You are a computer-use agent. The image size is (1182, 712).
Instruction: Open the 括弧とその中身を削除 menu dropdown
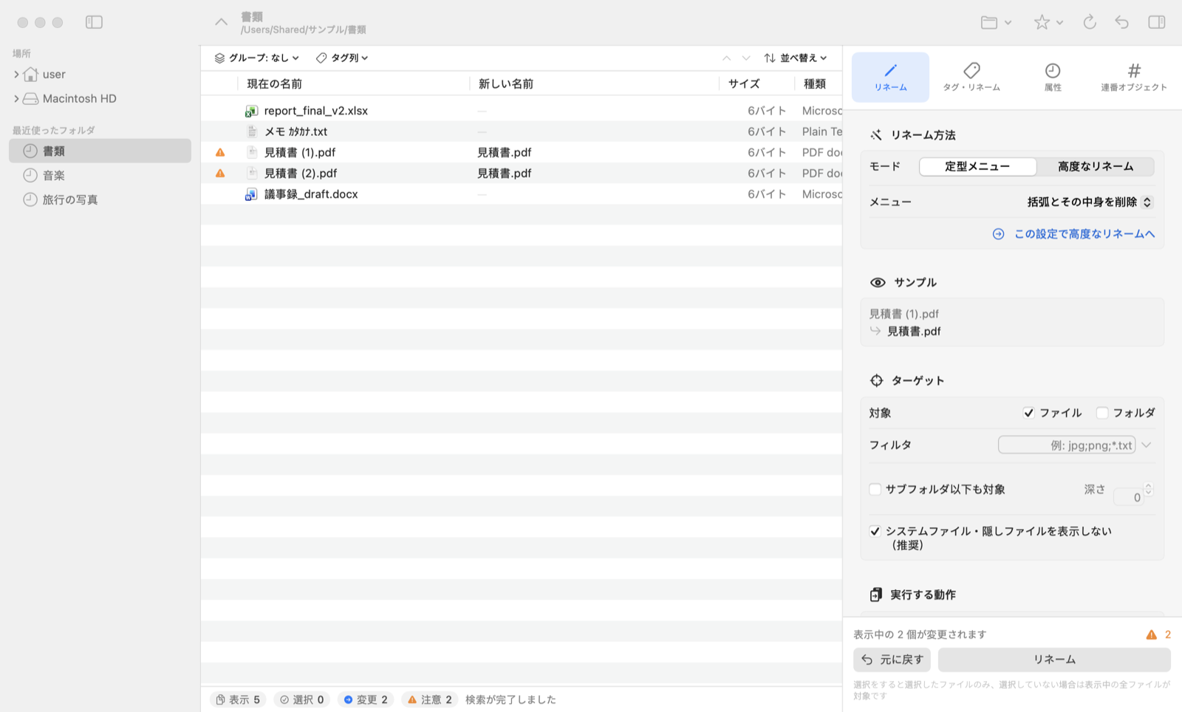(1089, 202)
